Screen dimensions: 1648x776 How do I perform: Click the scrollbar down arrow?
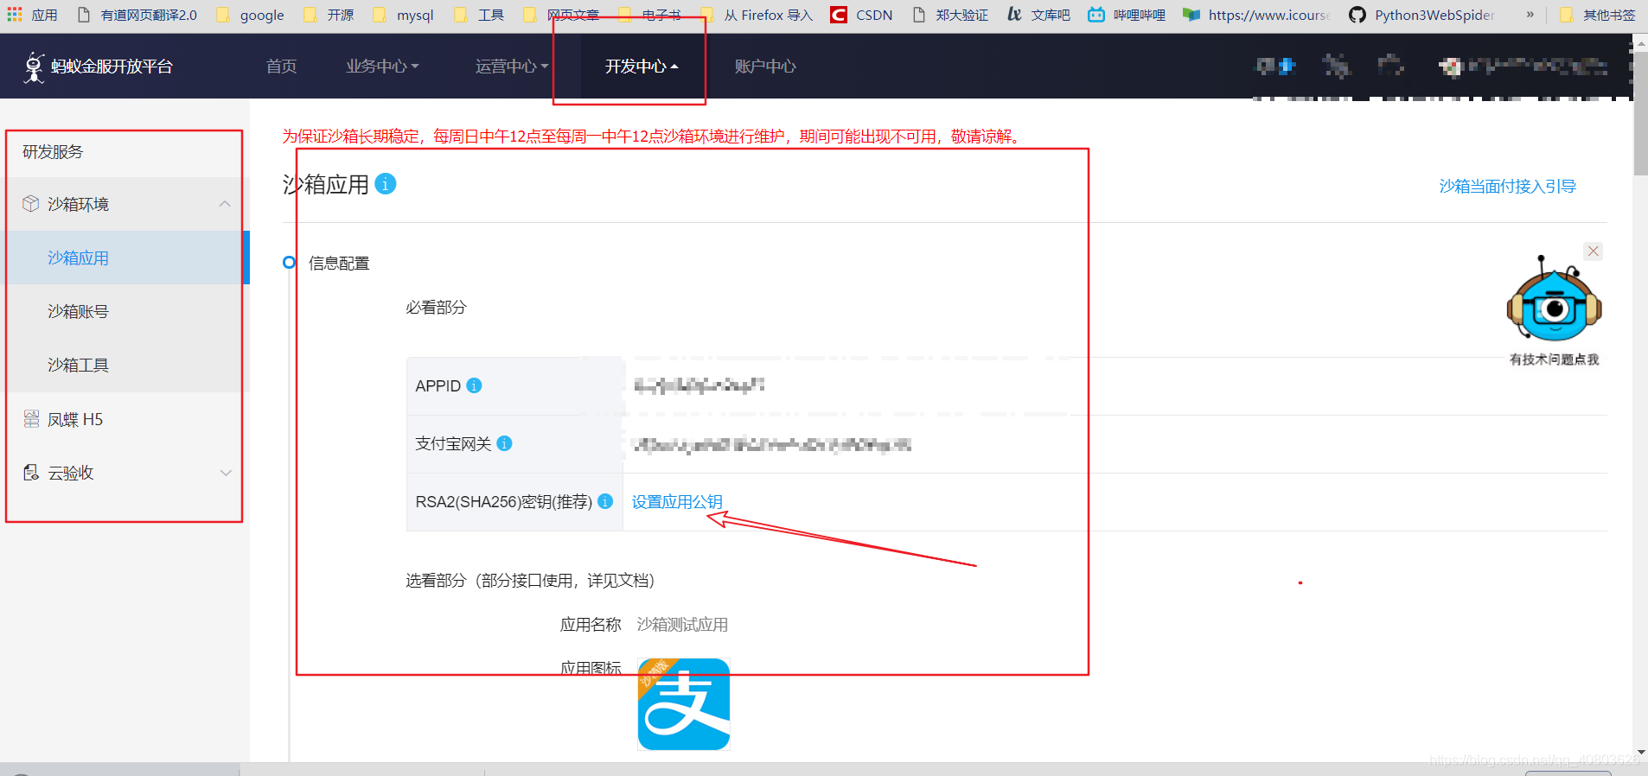pyautogui.click(x=1640, y=754)
